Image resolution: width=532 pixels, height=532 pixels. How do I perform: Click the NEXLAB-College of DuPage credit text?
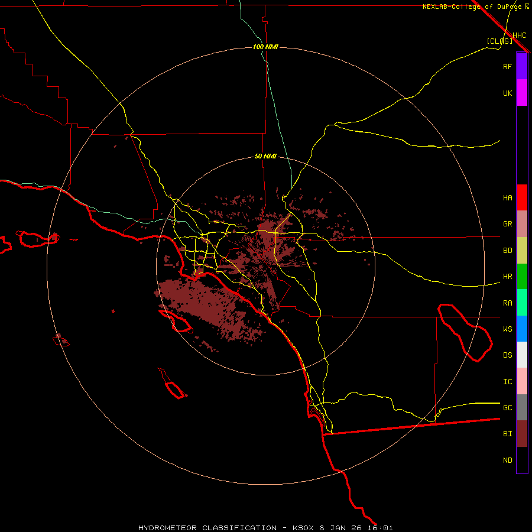point(472,7)
